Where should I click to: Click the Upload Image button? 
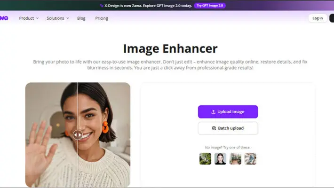point(228,112)
